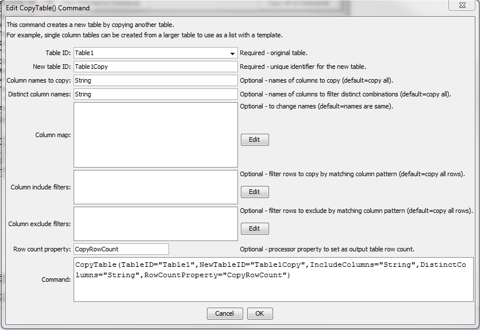This screenshot has height=330, width=480.
Task: Click the 'Command:' label
Action: tap(56, 279)
